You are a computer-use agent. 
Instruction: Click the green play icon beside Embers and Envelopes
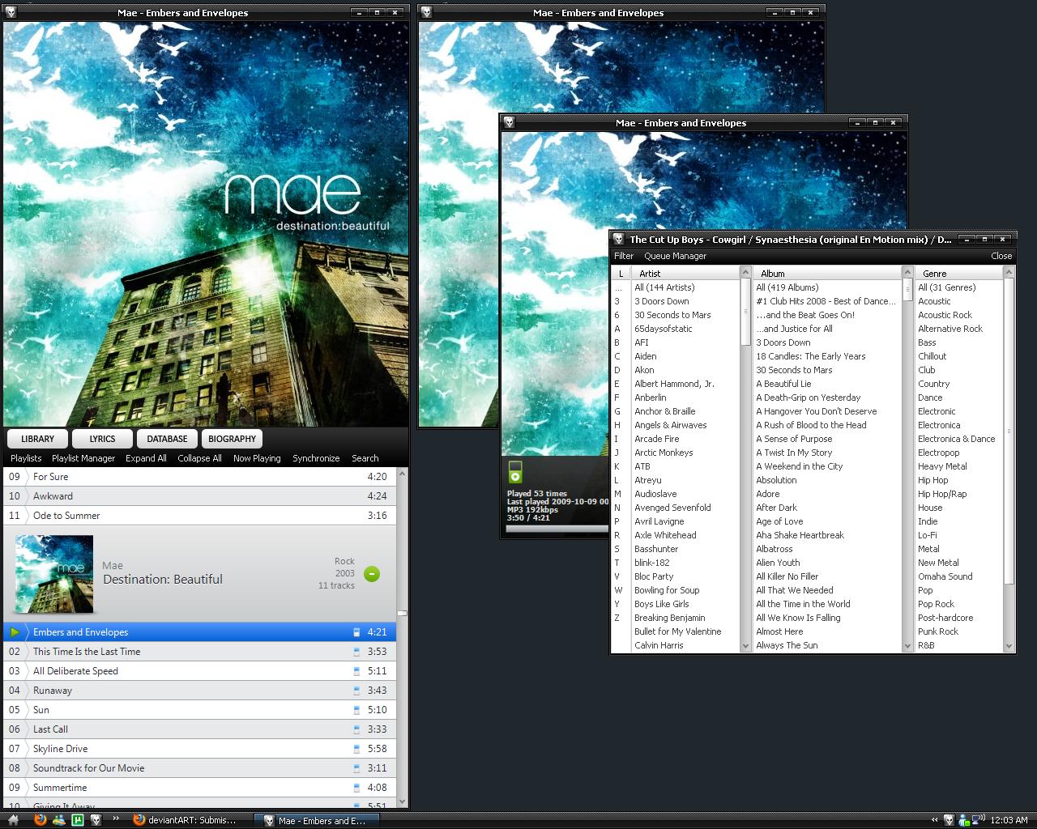tap(15, 632)
